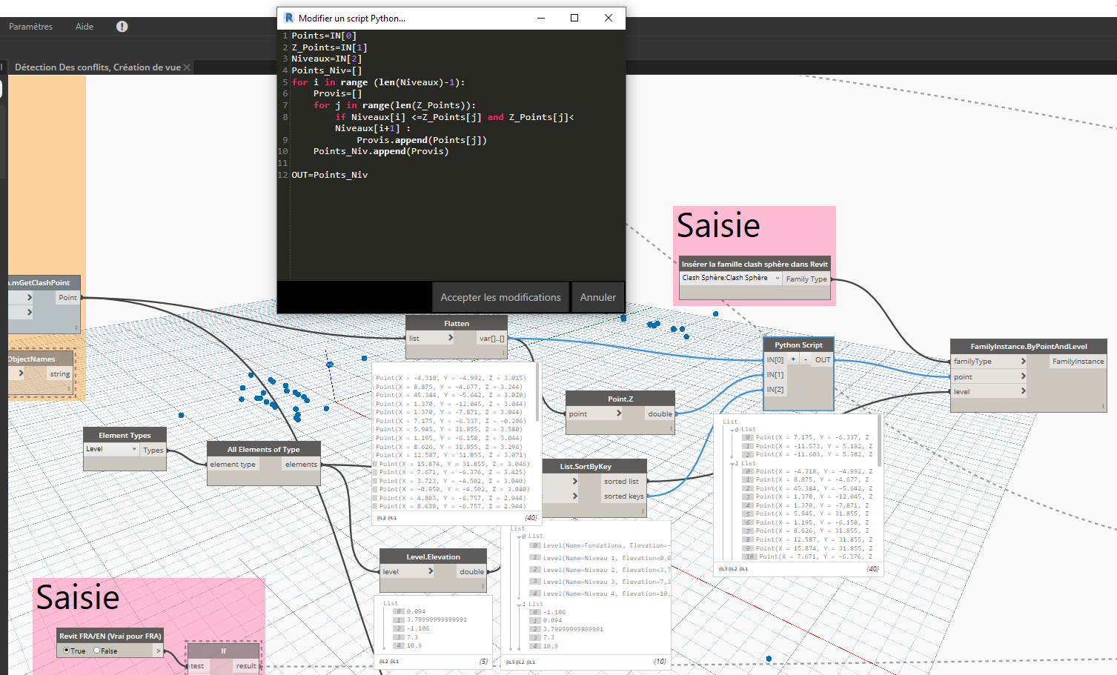This screenshot has width=1117, height=675.
Task: Click the exclamation notification icon
Action: 122,27
